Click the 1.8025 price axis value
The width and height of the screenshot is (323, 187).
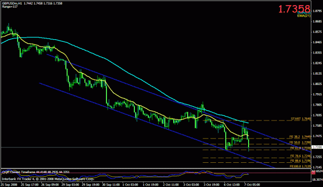tap(317, 84)
